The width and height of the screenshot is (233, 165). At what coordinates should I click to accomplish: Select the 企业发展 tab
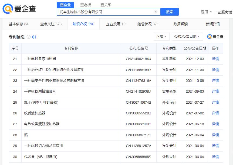(116, 24)
